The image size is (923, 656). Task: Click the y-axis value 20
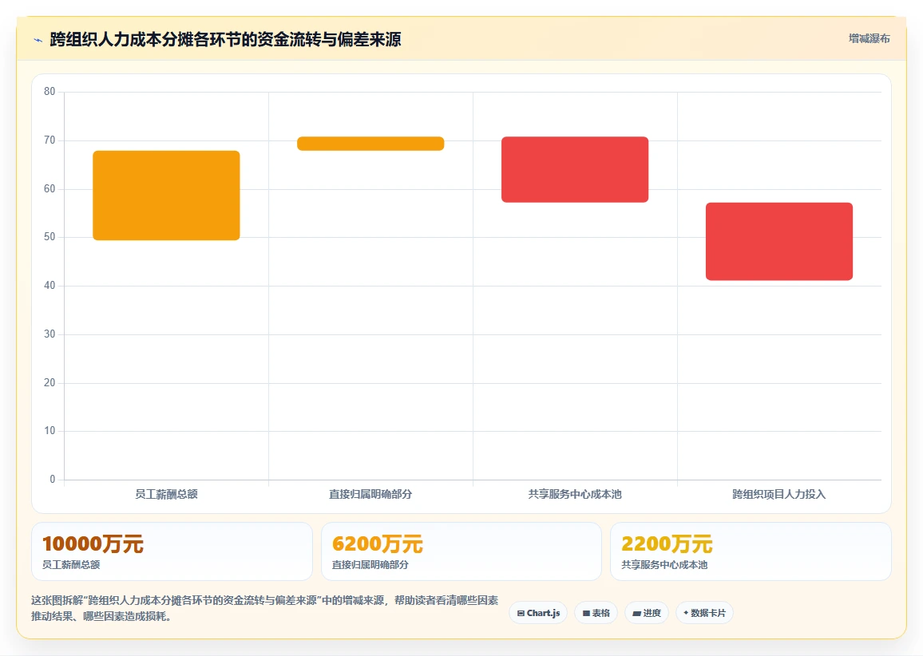tap(50, 382)
